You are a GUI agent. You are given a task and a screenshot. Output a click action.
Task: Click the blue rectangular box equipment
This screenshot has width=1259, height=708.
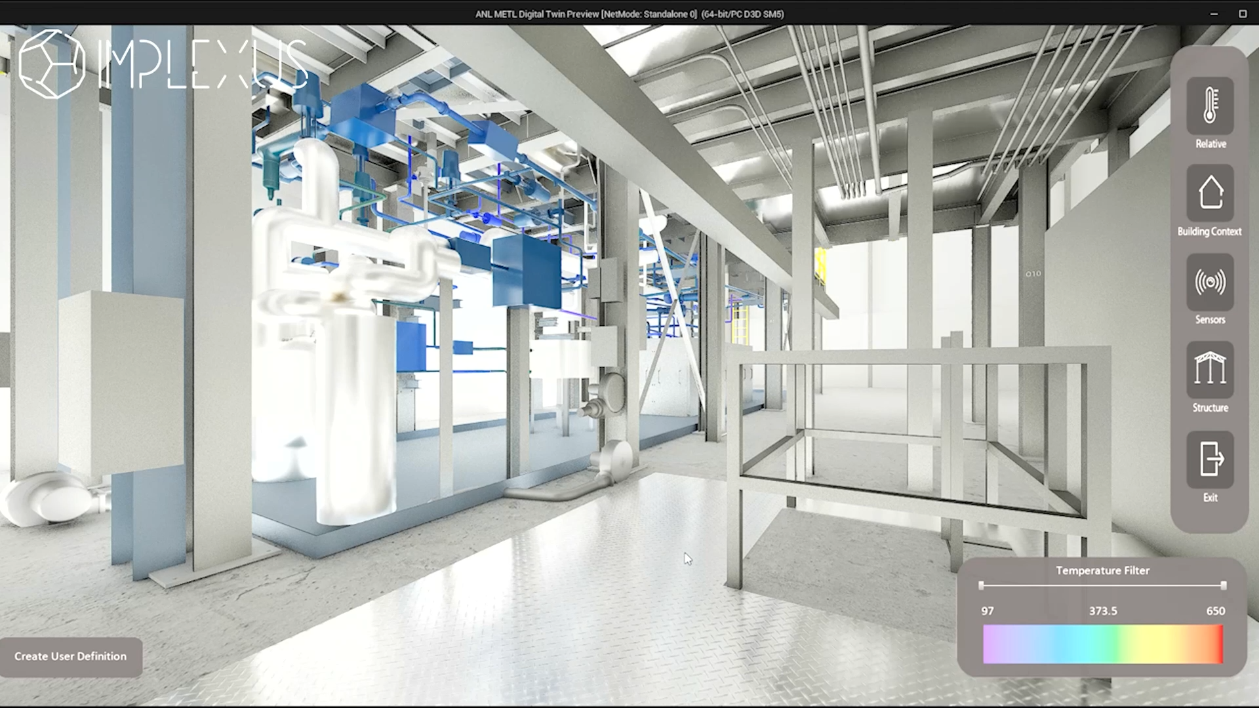pyautogui.click(x=527, y=270)
